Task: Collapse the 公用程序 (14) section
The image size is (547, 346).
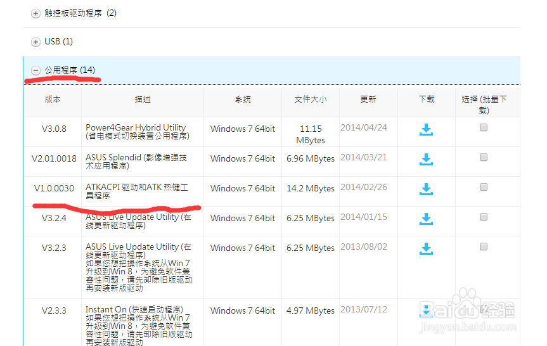Action: pyautogui.click(x=35, y=70)
